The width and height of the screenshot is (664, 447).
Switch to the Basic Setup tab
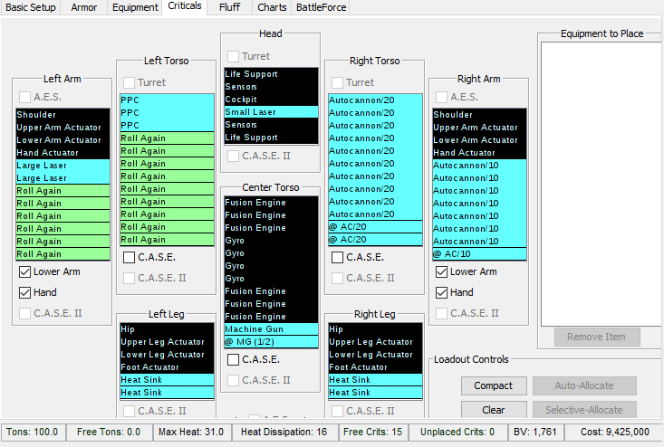pyautogui.click(x=31, y=7)
